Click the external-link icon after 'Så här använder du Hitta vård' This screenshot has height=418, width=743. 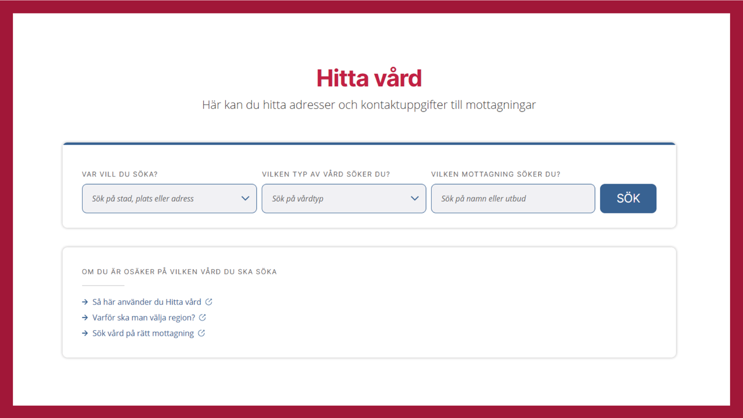click(x=209, y=302)
